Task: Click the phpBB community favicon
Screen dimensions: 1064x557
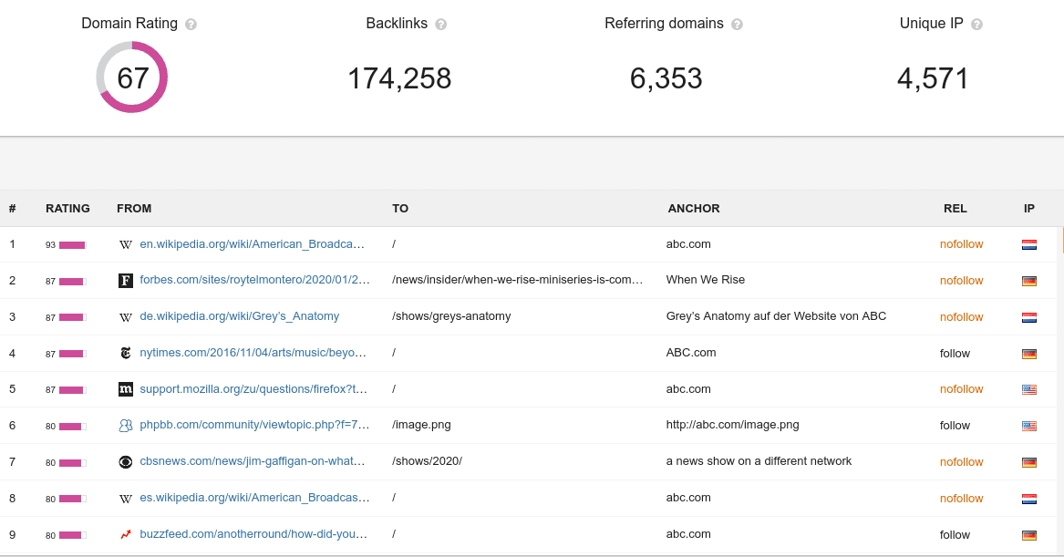Action: pos(126,426)
